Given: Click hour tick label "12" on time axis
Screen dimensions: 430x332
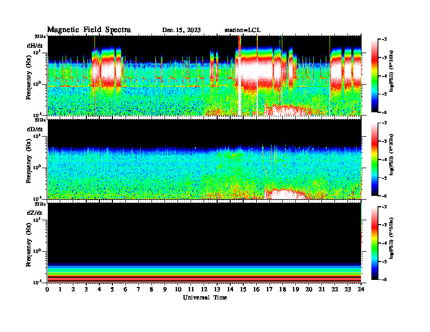Looking at the screenshot, I should 204,289.
